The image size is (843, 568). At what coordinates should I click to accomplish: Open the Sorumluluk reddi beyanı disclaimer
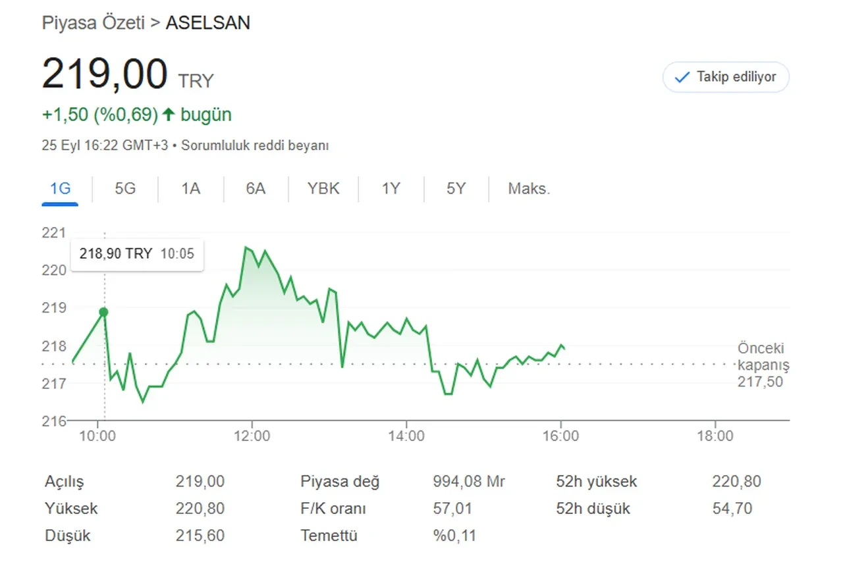coord(256,145)
